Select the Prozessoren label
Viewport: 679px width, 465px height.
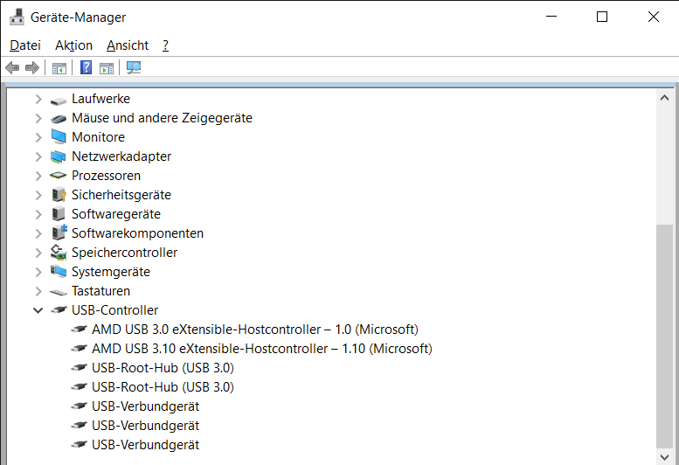coord(106,176)
